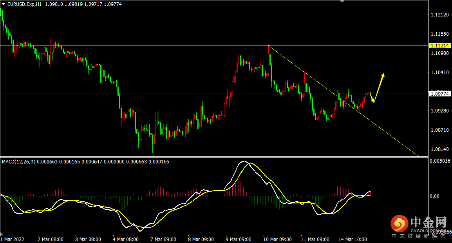
Task: Select the yellow horizontal resistance line
Action: tap(214, 45)
